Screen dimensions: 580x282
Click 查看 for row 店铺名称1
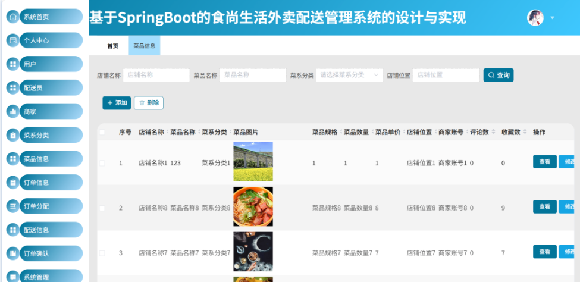click(544, 162)
